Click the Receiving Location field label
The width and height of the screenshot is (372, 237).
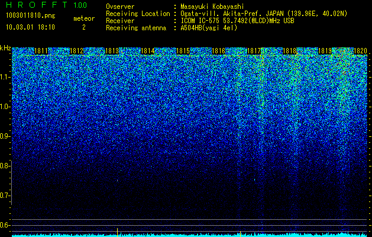coord(138,14)
